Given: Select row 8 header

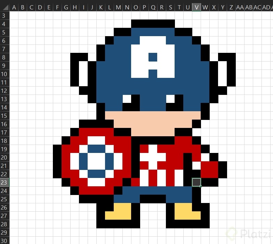Looking at the screenshot, I should point(5,57).
